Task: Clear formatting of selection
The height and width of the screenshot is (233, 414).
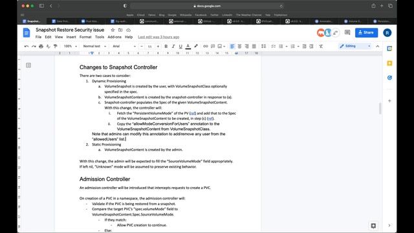Action: tap(321, 46)
